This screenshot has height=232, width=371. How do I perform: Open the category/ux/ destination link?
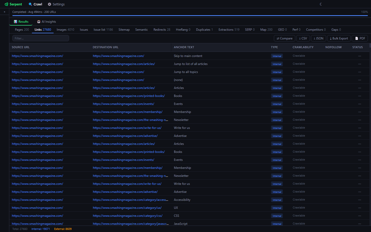[127, 208]
